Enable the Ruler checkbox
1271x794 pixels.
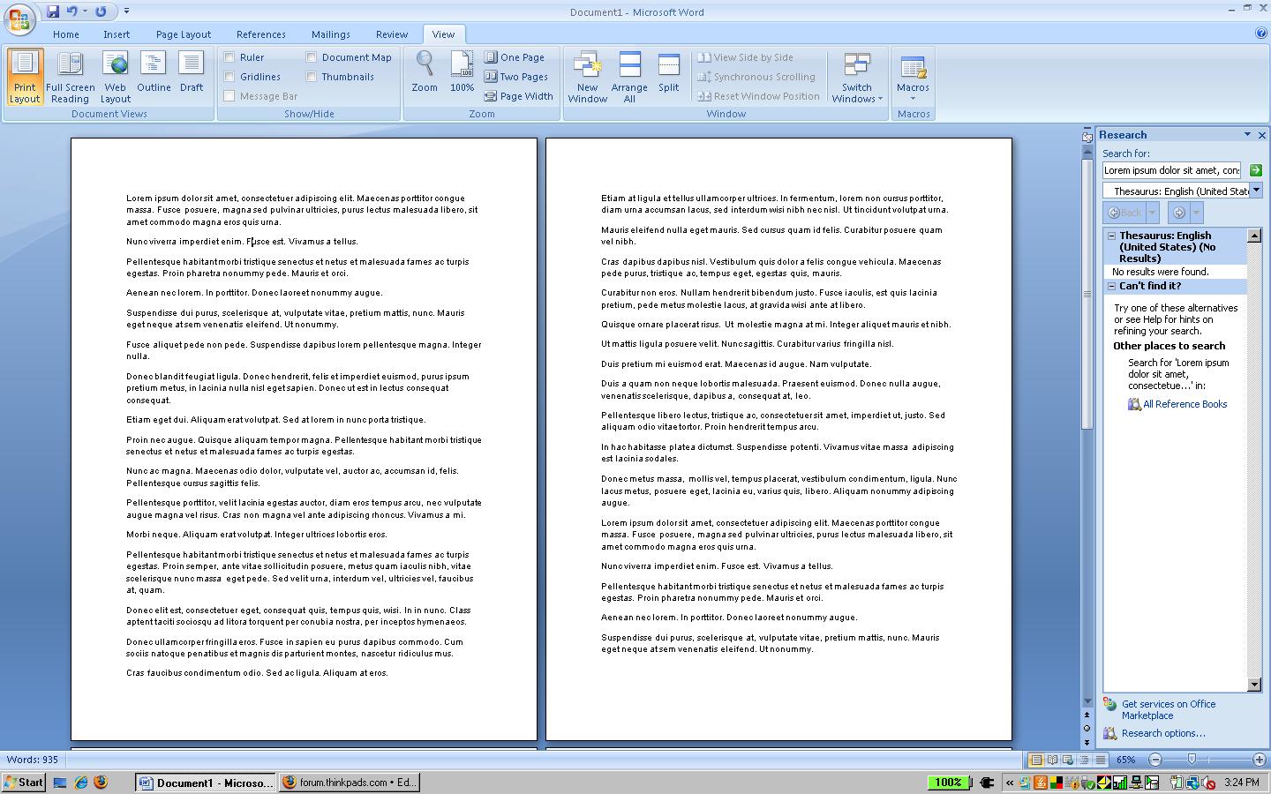pos(229,57)
